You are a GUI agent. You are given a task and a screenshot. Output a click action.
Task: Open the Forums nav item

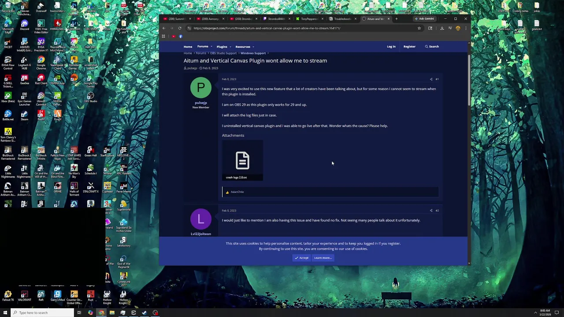point(203,47)
